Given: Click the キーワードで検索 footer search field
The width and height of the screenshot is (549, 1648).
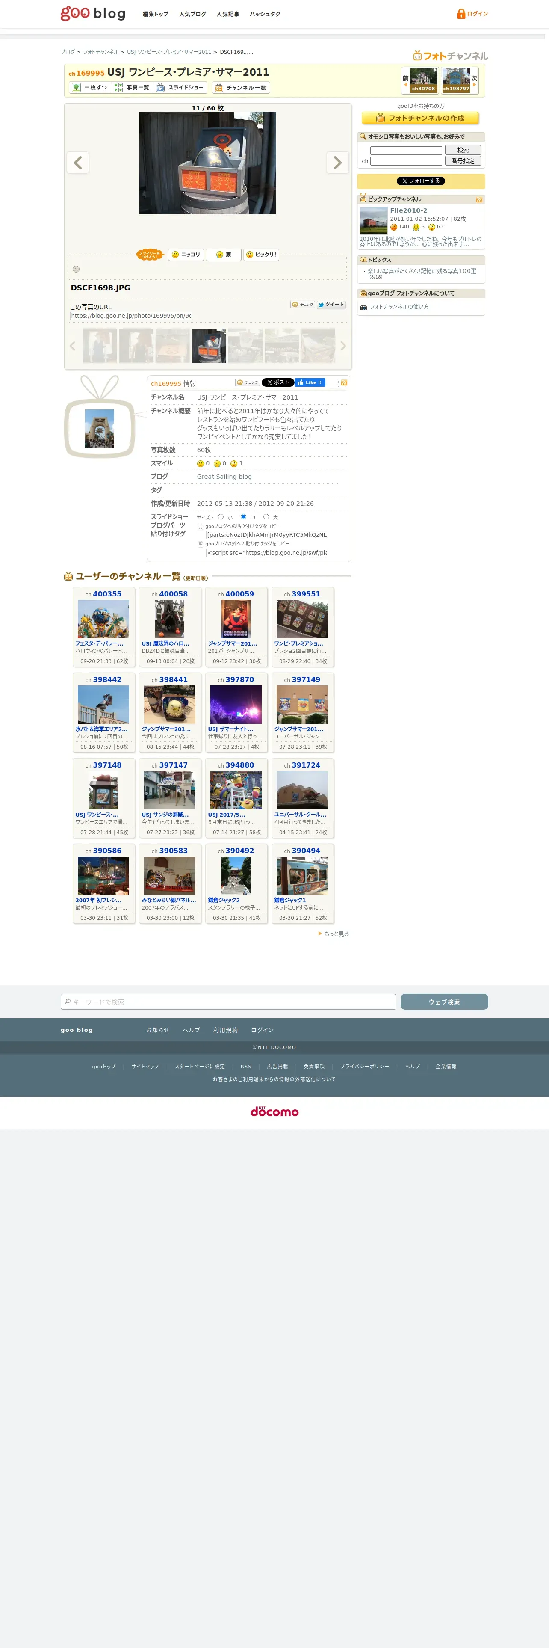Looking at the screenshot, I should (228, 1002).
